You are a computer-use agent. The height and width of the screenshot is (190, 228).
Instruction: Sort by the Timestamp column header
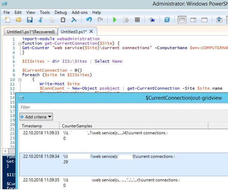[39, 126]
